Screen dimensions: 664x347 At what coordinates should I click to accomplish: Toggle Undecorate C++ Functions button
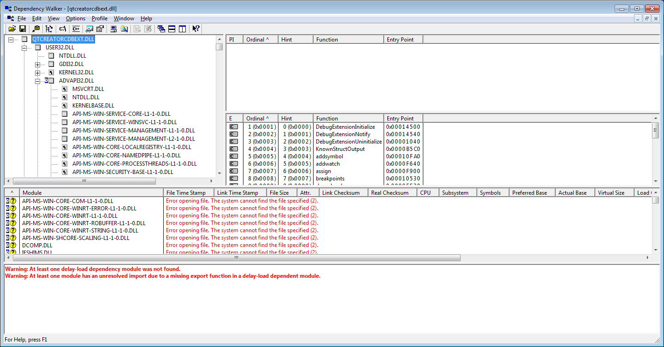pyautogui.click(x=76, y=29)
